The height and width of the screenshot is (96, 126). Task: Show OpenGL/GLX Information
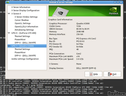pos(26,27)
